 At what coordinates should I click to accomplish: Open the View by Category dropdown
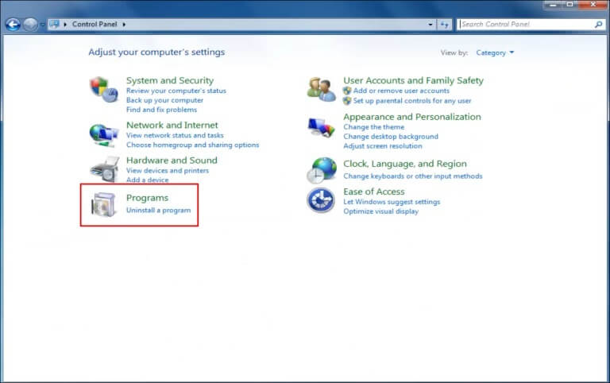pos(495,52)
